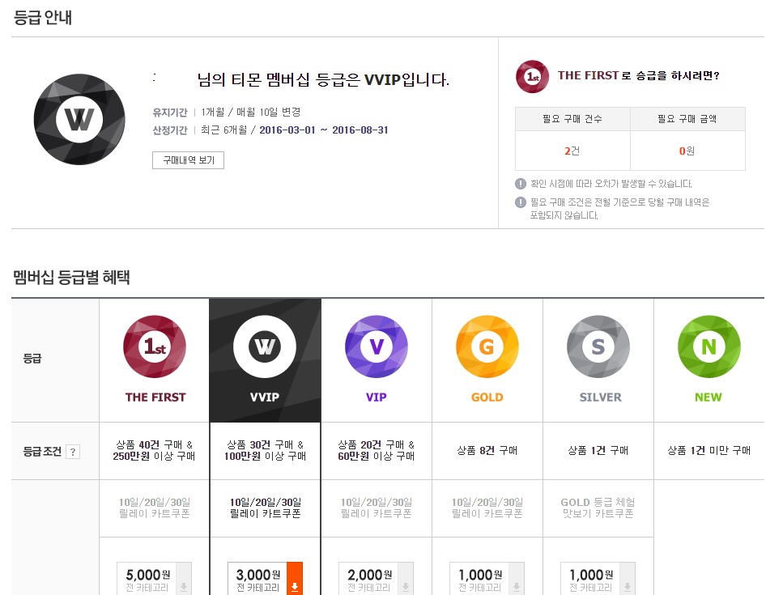Screen dimensions: 783x595
Task: Click the 필요 구매 금액 value 0원
Action: tap(687, 151)
